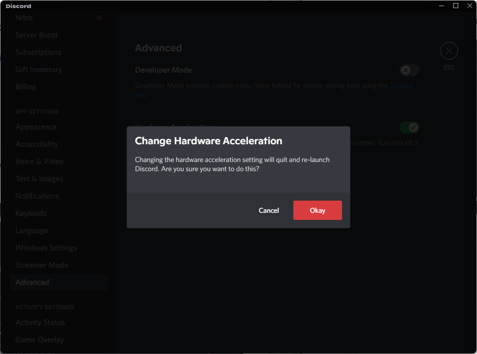Open Windows Settings section
The height and width of the screenshot is (354, 477).
(x=46, y=247)
